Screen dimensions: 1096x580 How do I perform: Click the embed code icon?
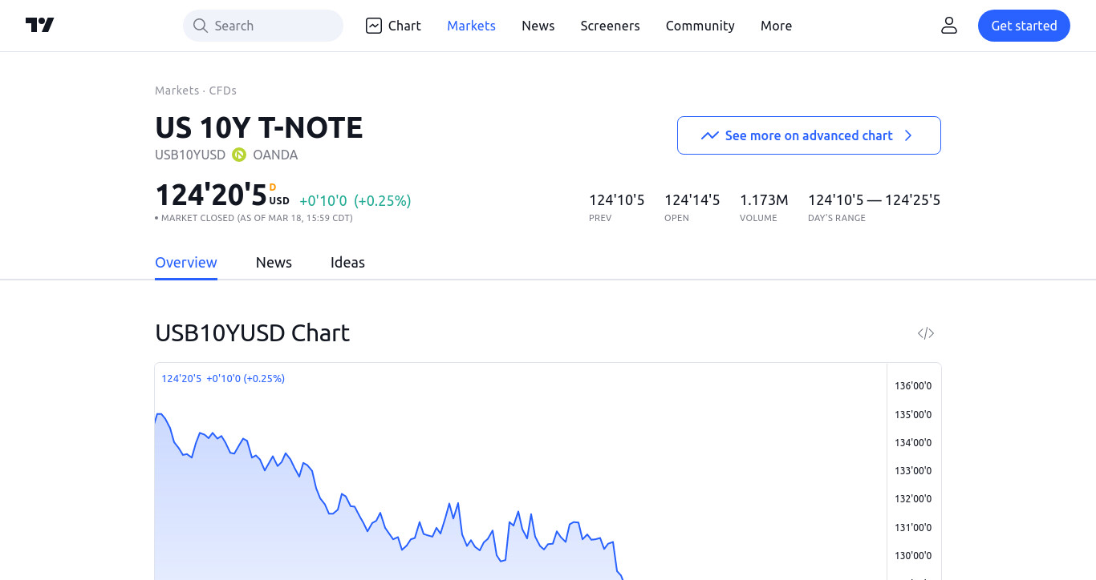tap(926, 333)
